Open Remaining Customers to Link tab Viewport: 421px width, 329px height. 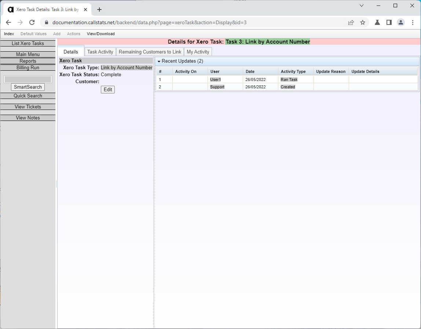point(150,52)
